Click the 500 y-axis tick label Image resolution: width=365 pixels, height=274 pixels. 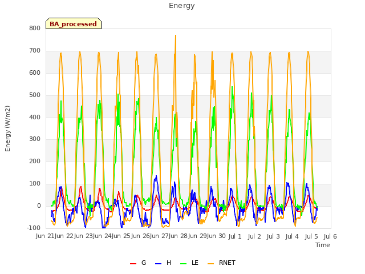(35, 95)
